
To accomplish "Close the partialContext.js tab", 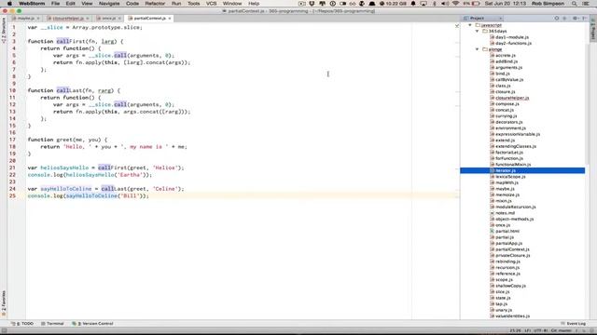I will 170,19.
